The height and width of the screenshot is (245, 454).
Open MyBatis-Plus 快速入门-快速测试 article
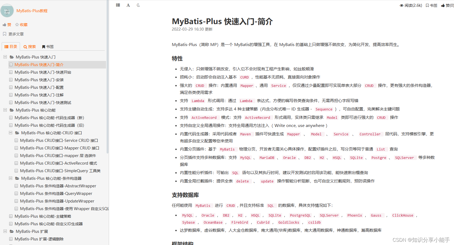[43, 103]
